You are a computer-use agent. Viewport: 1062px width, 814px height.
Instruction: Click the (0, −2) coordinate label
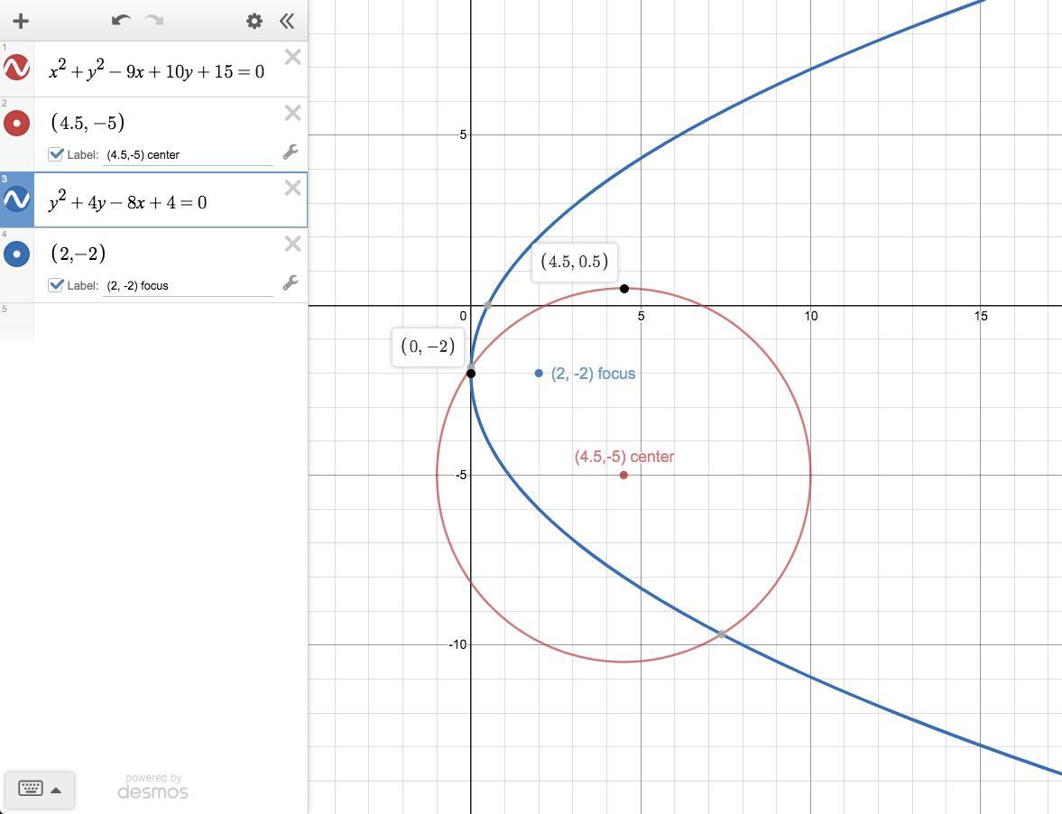pos(428,347)
